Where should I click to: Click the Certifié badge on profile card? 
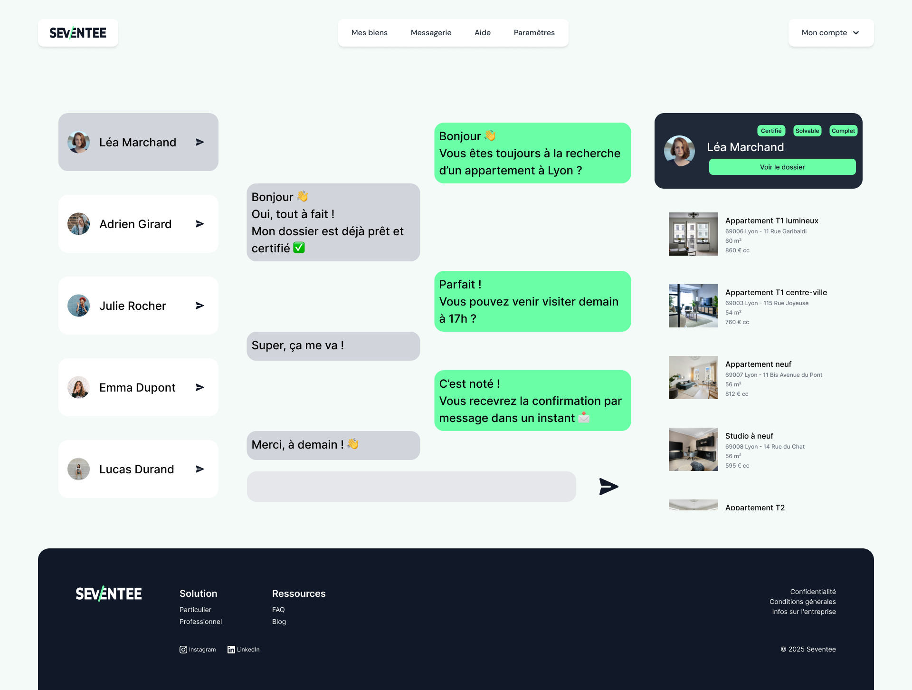[770, 131]
